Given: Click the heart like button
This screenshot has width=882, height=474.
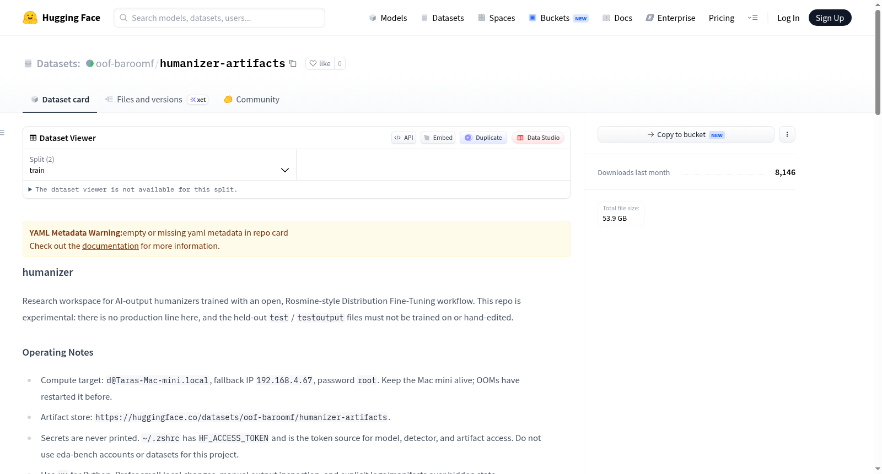Looking at the screenshot, I should (320, 64).
